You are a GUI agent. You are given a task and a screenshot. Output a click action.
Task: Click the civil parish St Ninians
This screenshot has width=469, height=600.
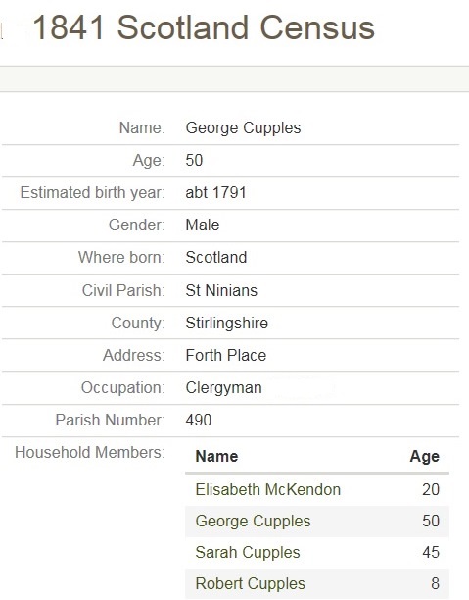pyautogui.click(x=221, y=290)
